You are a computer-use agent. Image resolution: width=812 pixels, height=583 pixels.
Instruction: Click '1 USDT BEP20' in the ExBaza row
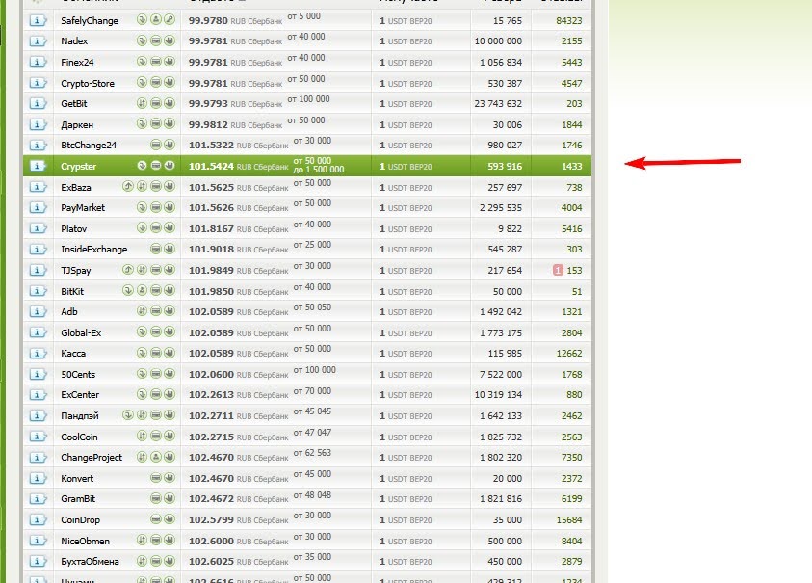406,188
